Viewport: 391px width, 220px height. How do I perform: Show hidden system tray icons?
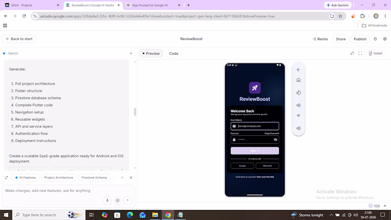pos(331,215)
